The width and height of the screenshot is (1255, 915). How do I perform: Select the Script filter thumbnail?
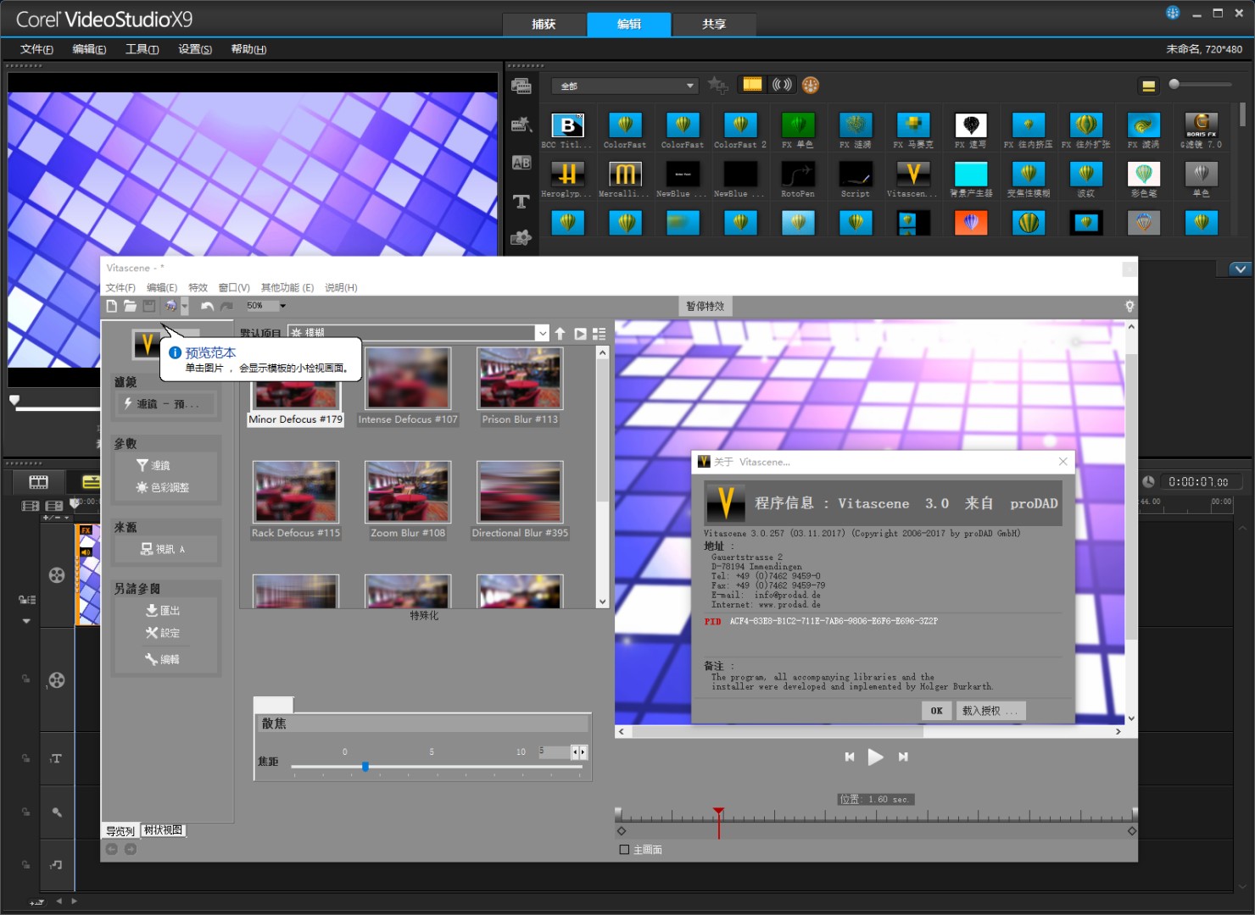click(856, 174)
